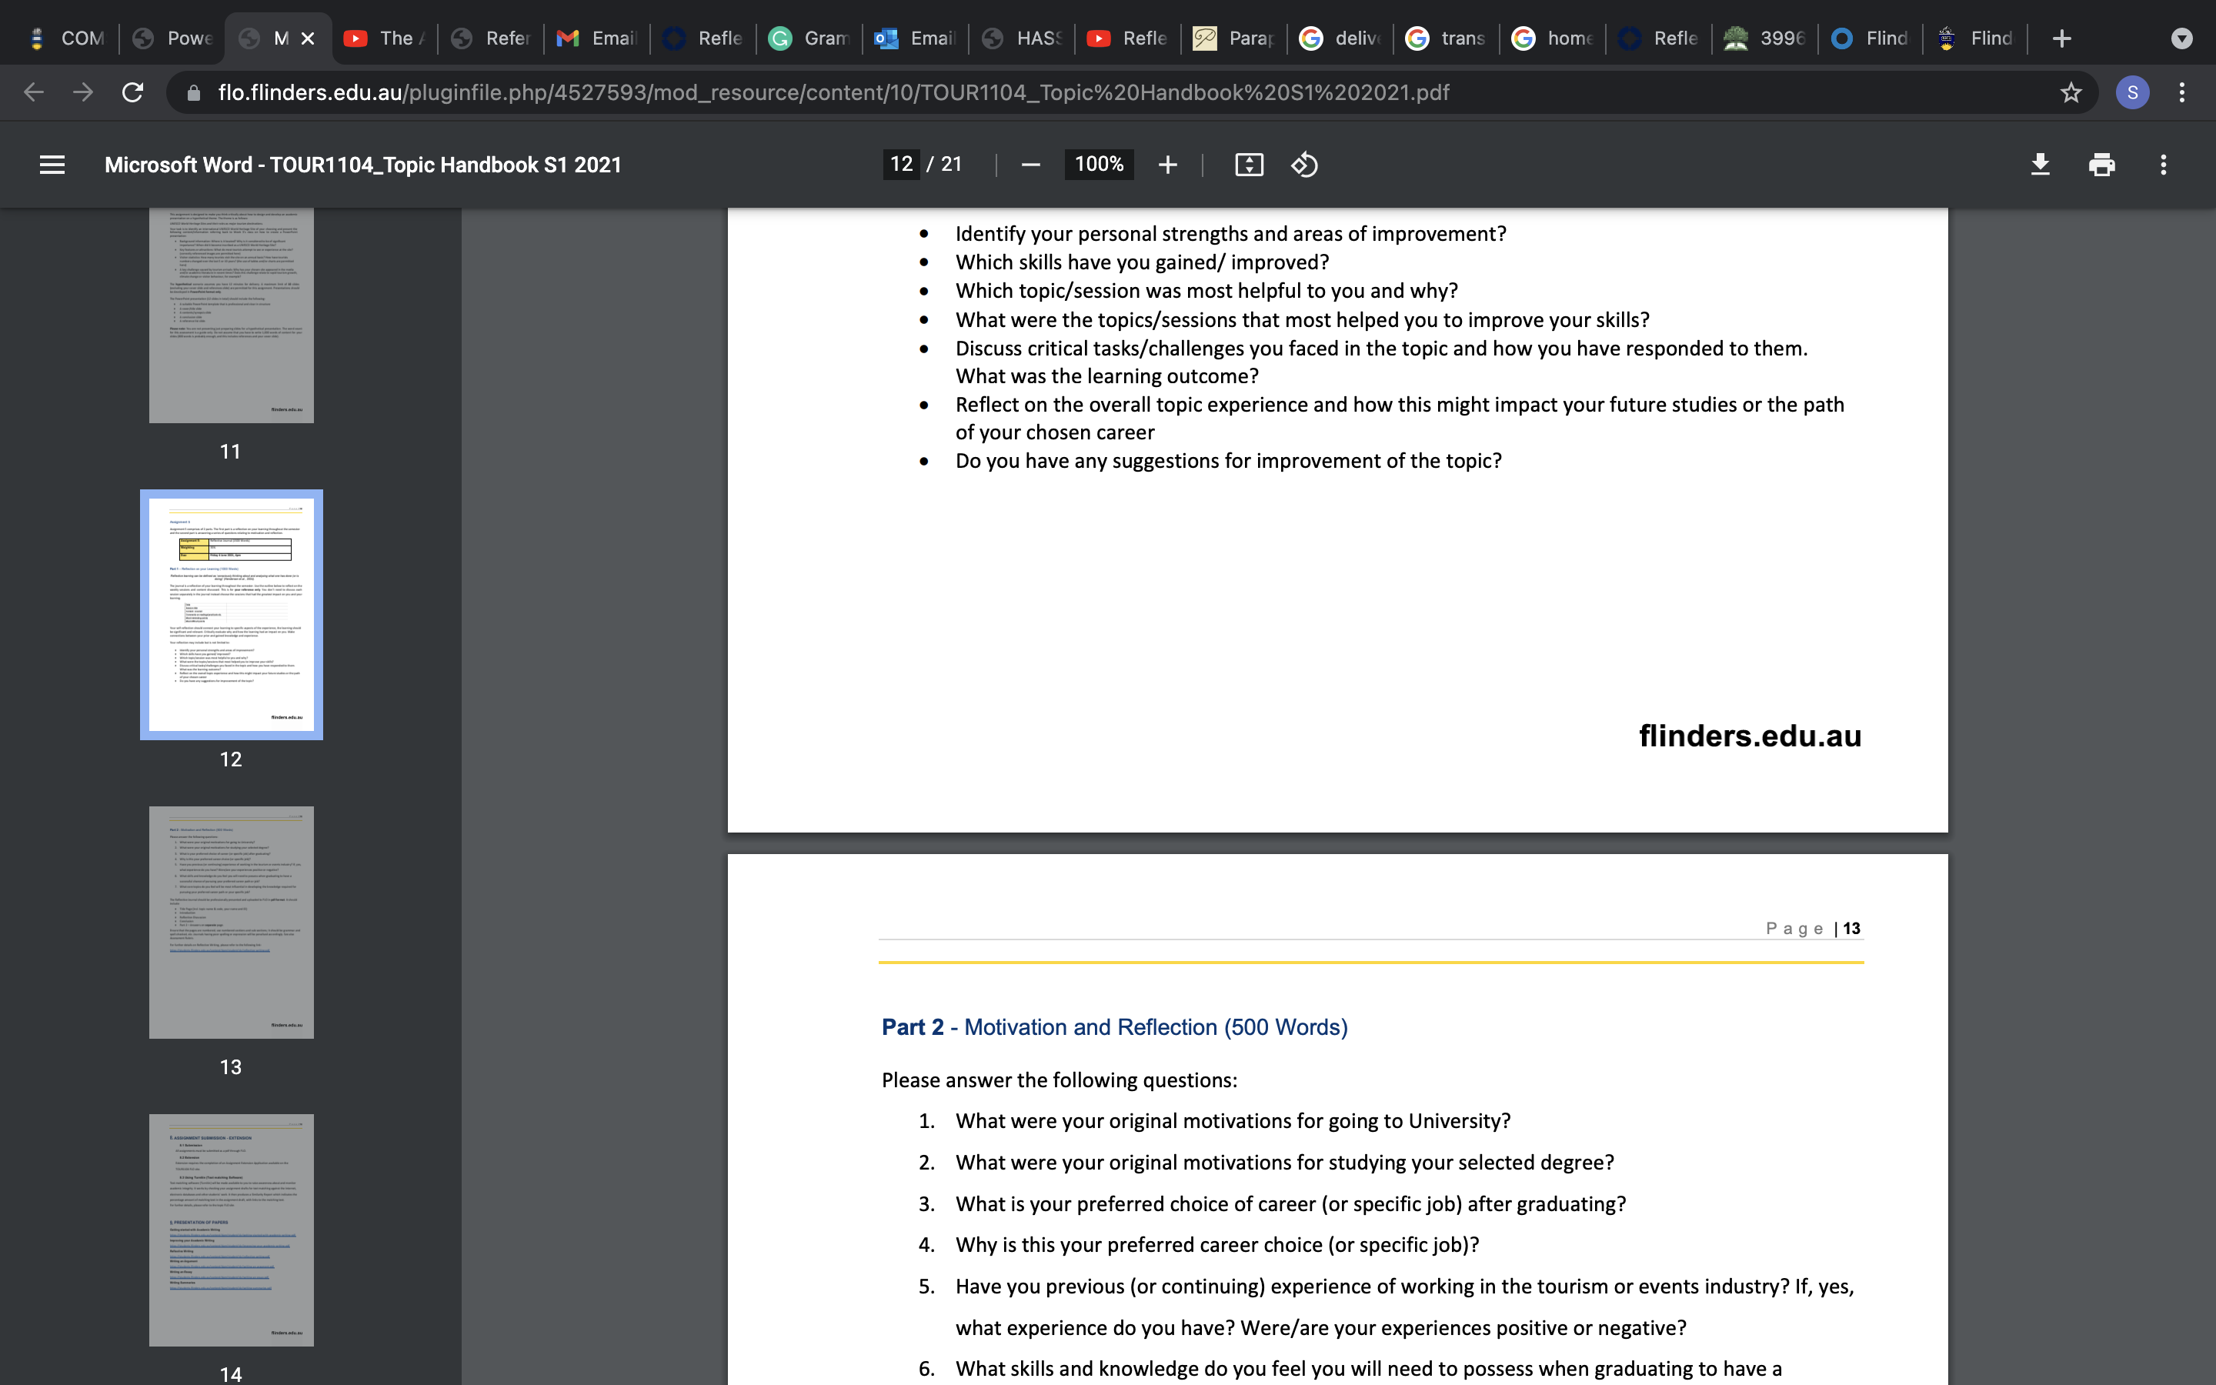The height and width of the screenshot is (1385, 2216).
Task: Switch to the YouTube 'The' tab
Action: (385, 38)
